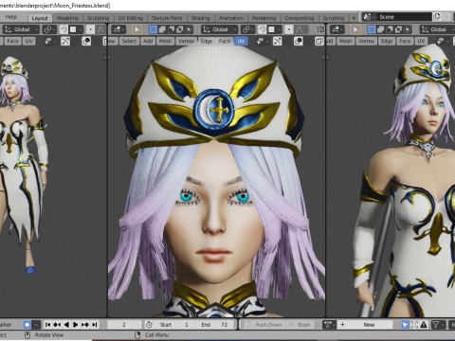The height and width of the screenshot is (341, 455).
Task: Toggle overlays in middle viewport
Action: [298, 41]
